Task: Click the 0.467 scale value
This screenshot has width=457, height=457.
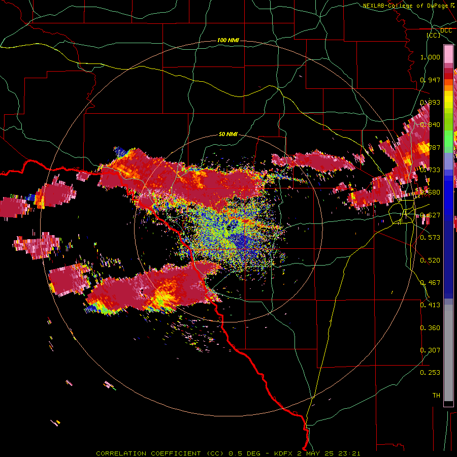Action: 430,283
